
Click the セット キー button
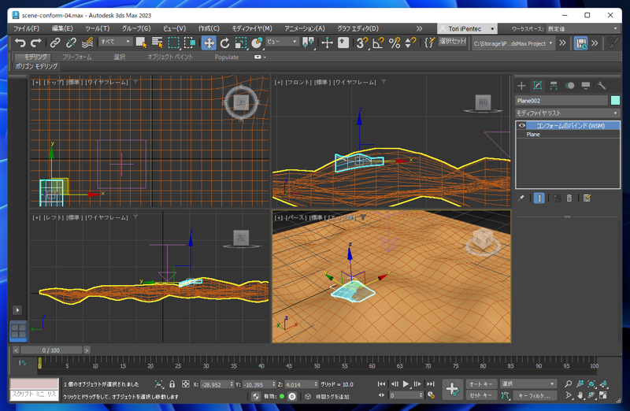pyautogui.click(x=481, y=395)
